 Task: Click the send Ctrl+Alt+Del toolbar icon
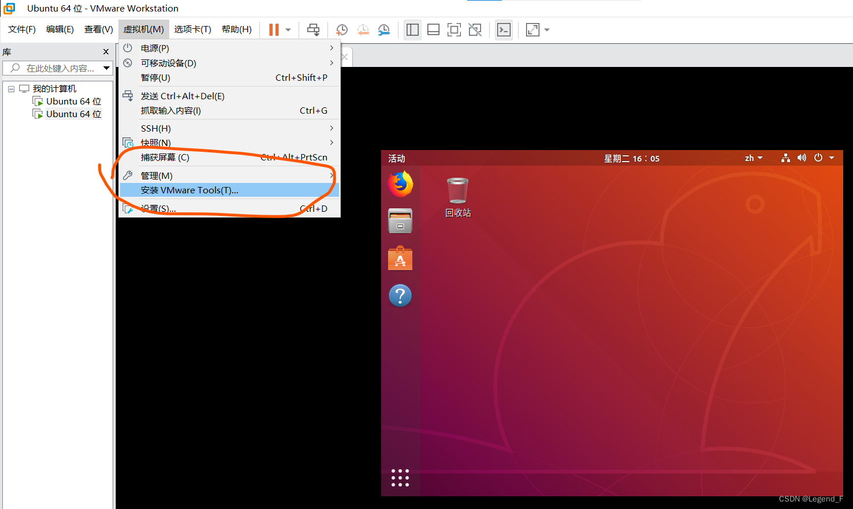(x=313, y=29)
